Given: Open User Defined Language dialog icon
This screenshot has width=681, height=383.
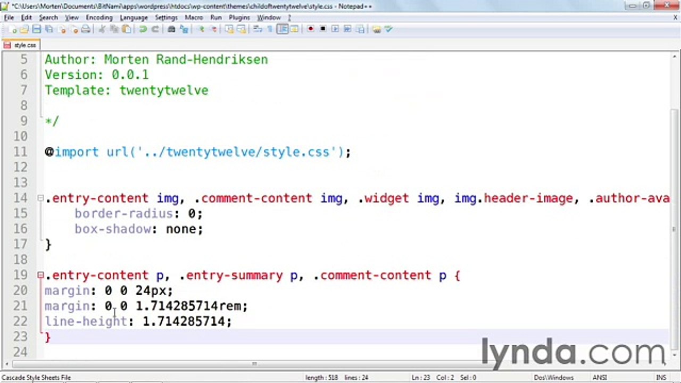Looking at the screenshot, I should click(x=294, y=29).
